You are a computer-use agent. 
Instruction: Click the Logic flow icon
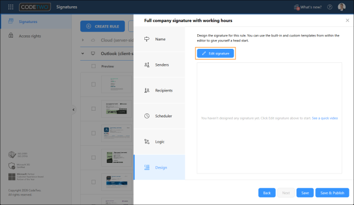coord(147,142)
